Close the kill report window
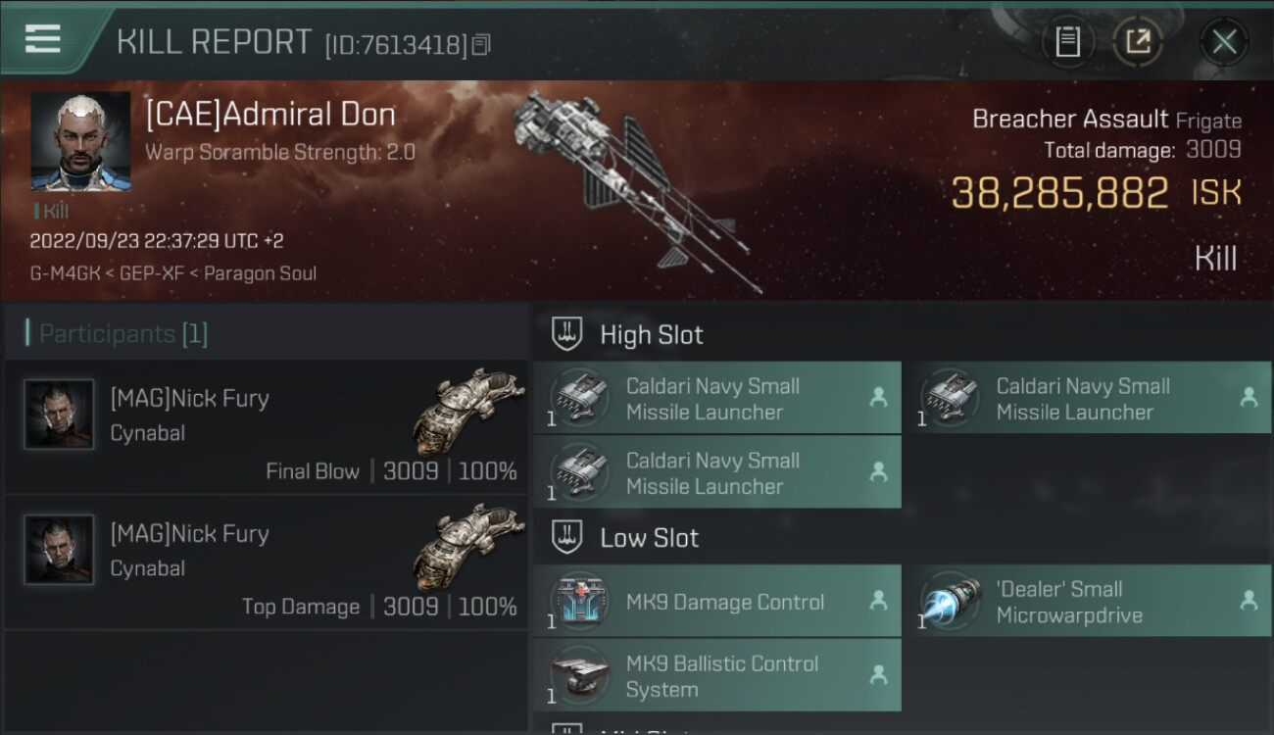 click(1224, 41)
